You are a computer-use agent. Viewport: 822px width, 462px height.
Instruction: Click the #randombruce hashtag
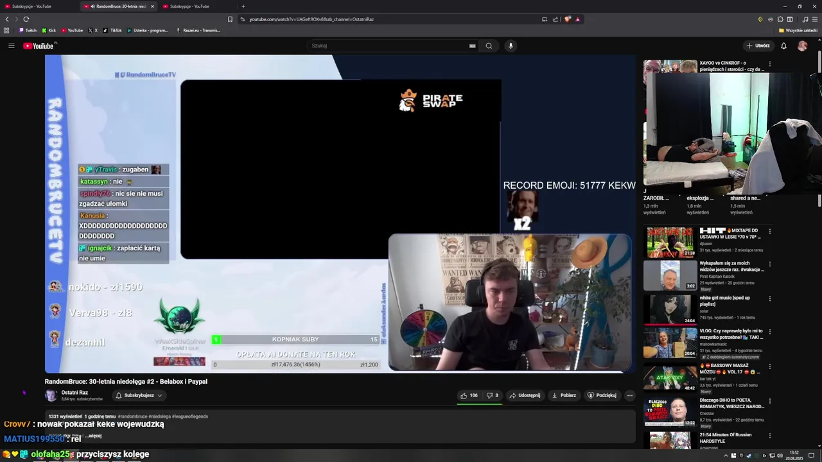[132, 416]
